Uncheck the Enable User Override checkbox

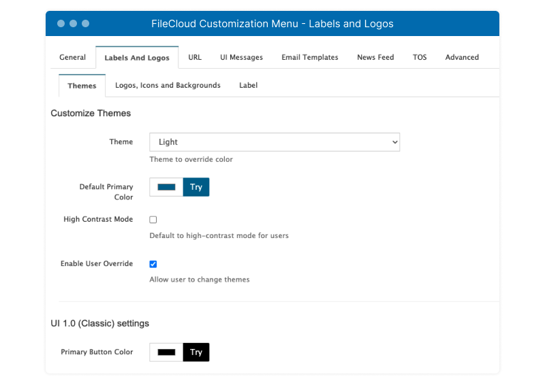click(x=153, y=264)
